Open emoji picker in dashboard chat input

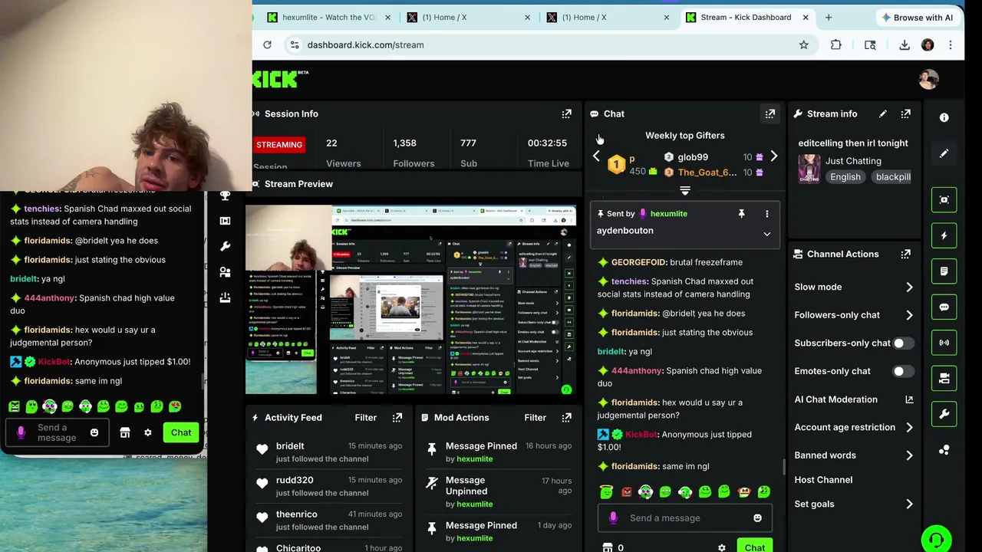[757, 517]
